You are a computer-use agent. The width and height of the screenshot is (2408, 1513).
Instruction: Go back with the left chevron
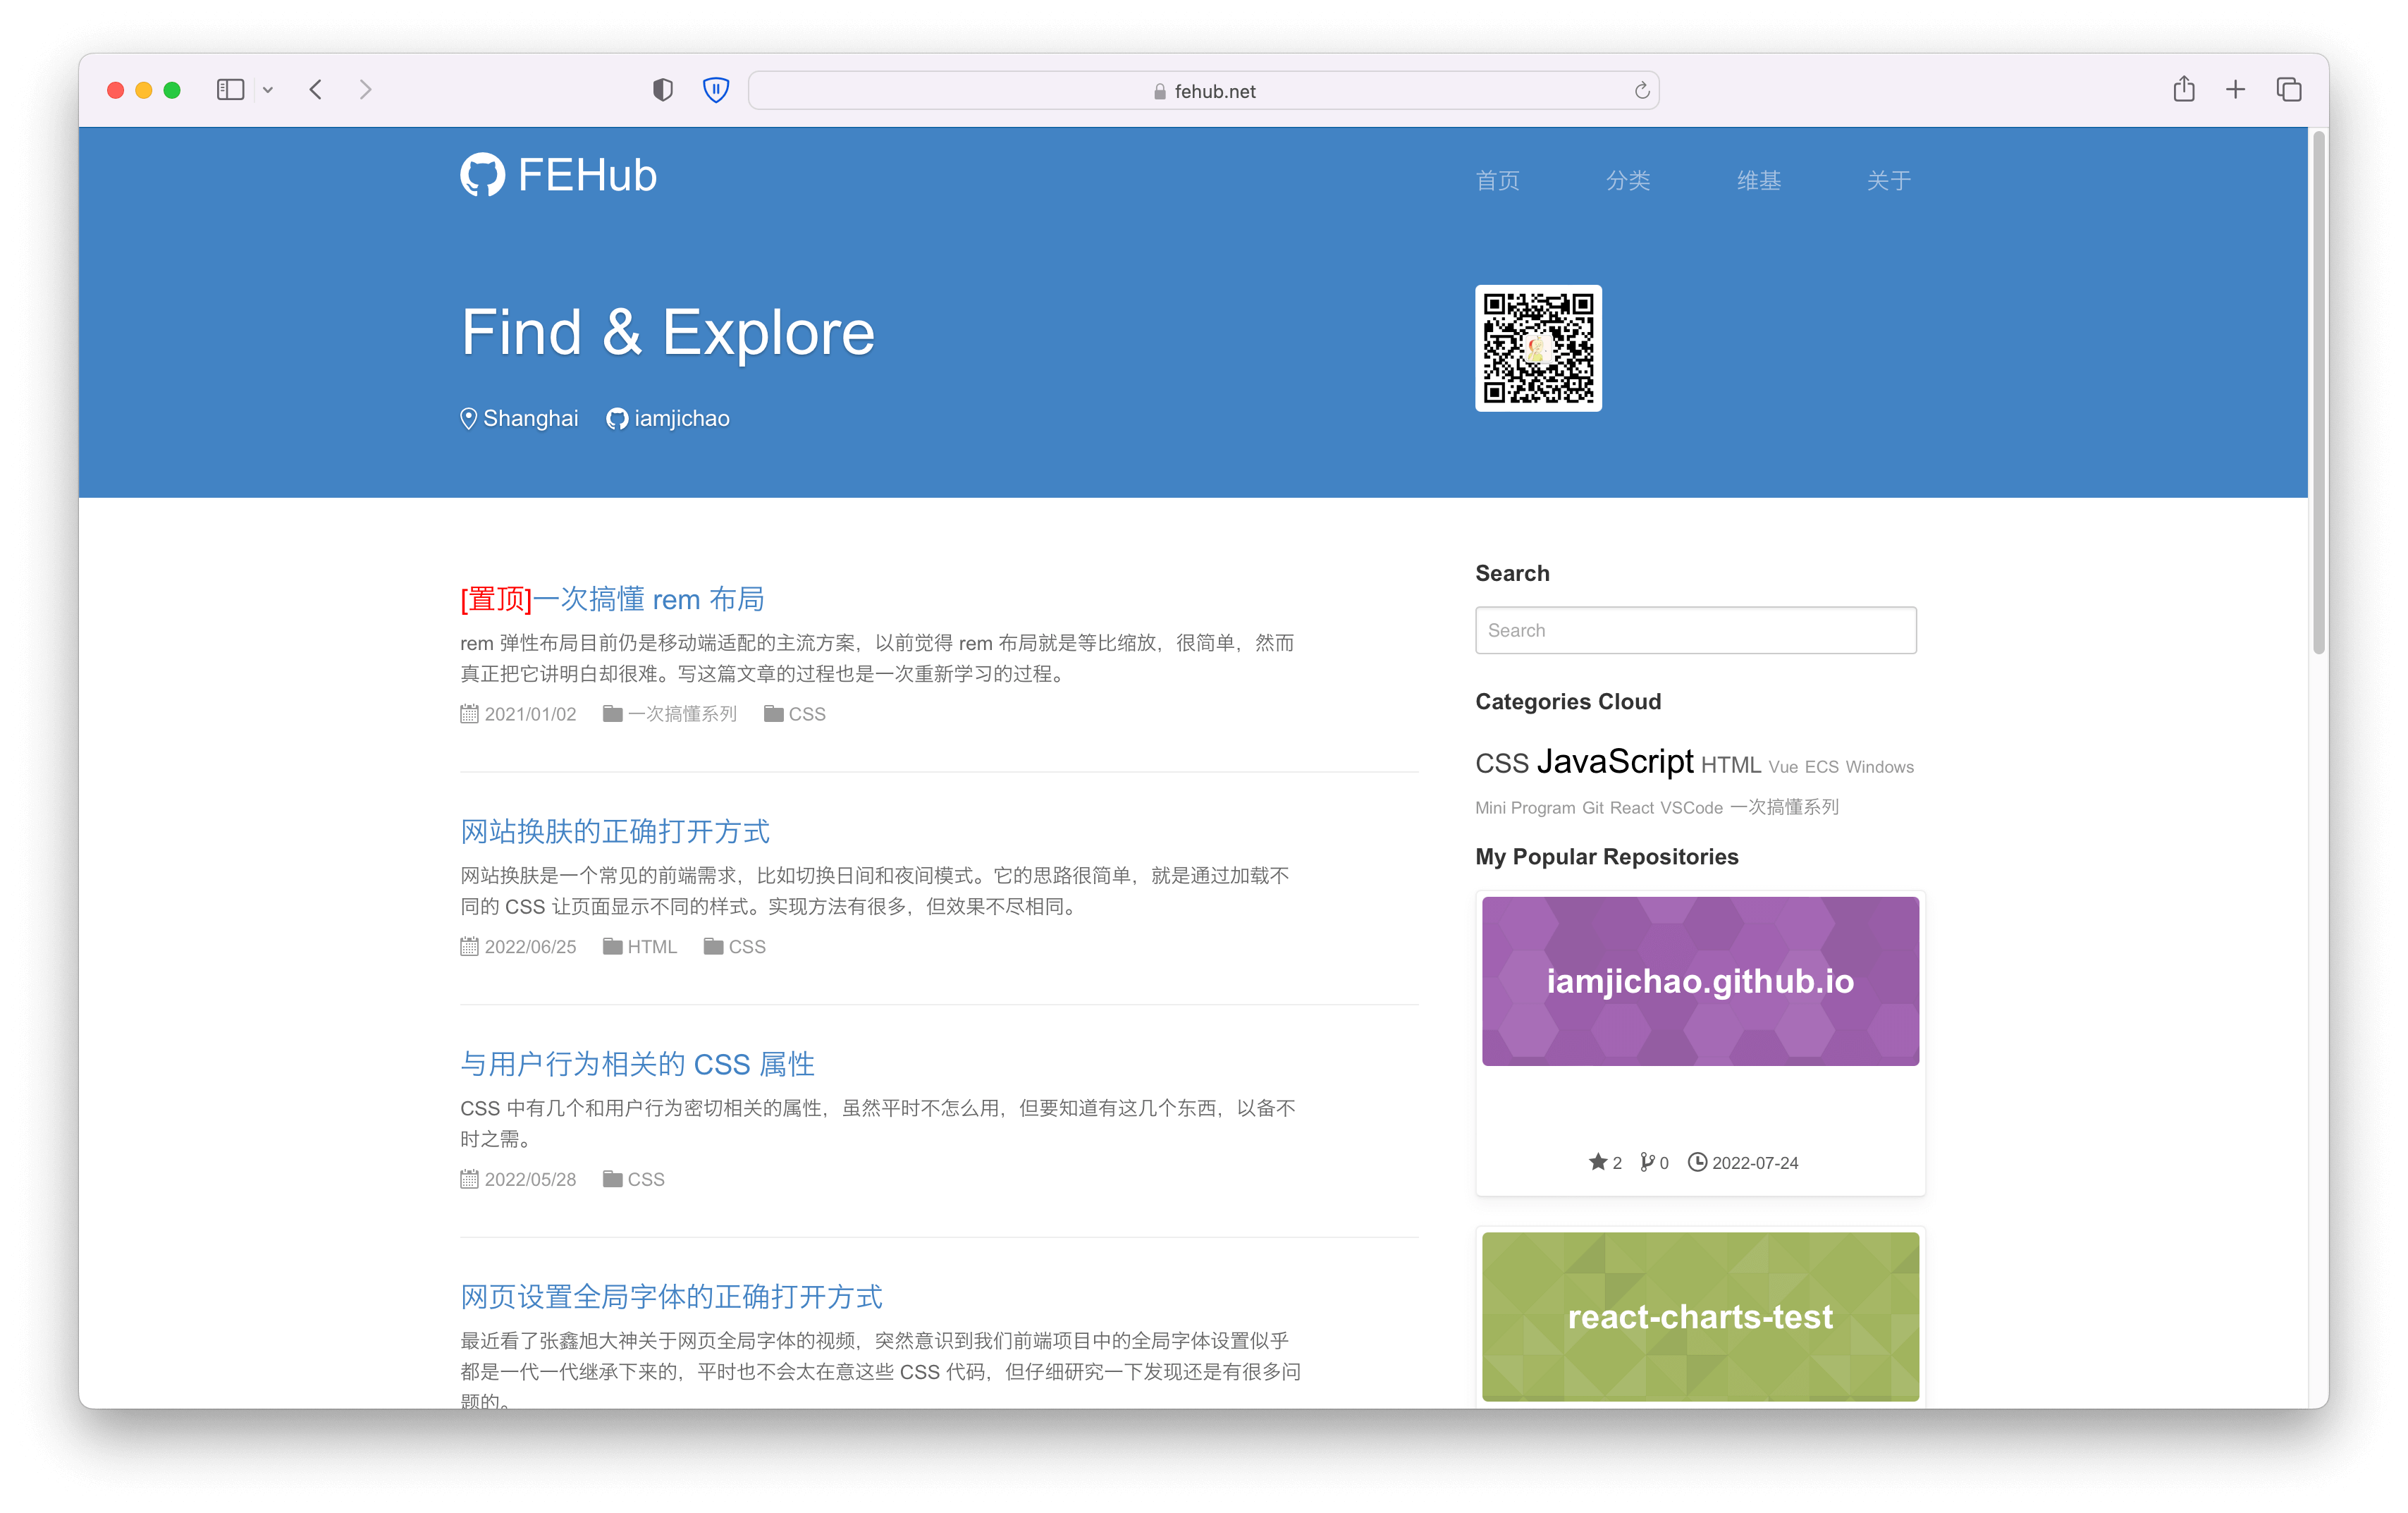click(316, 90)
